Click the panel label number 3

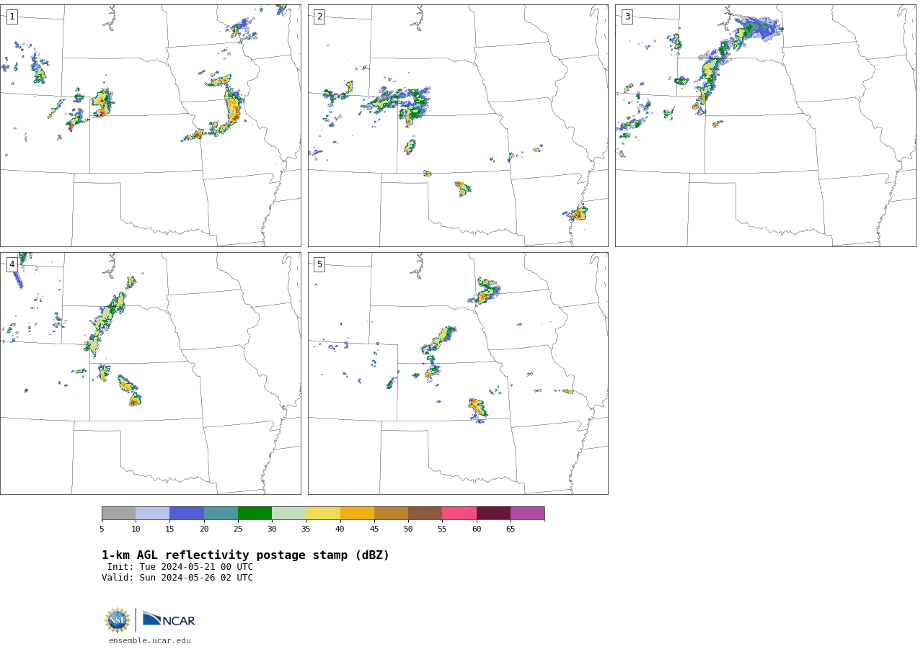tap(627, 17)
